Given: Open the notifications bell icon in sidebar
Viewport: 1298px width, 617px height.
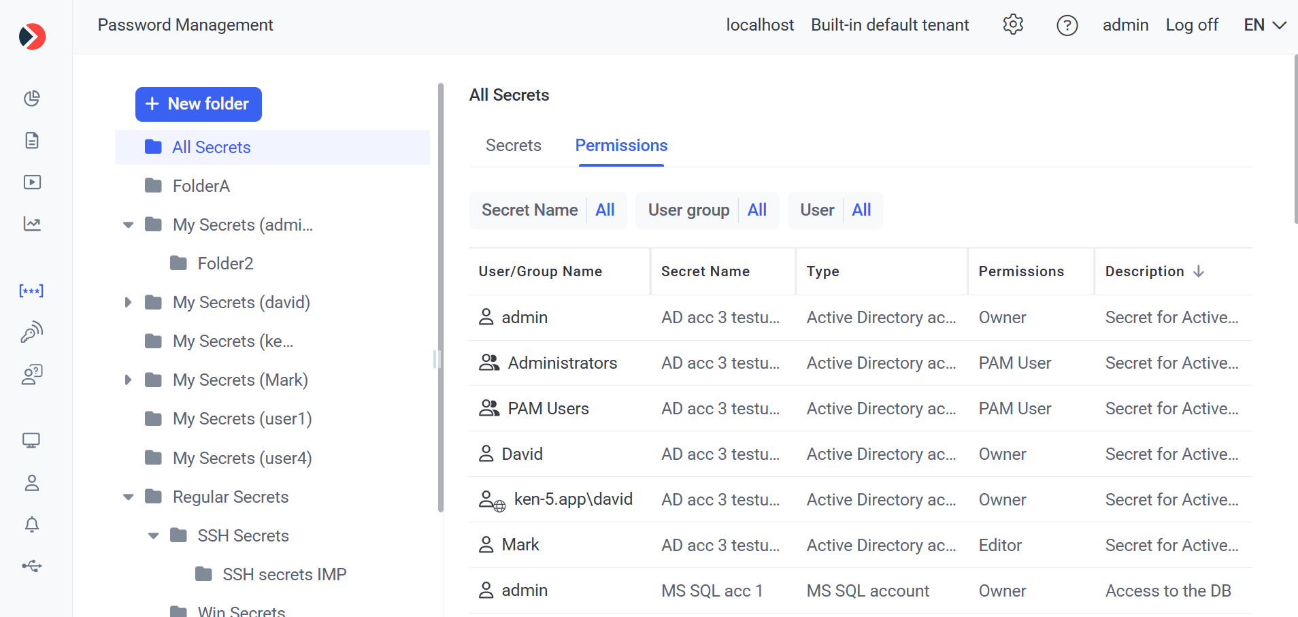Looking at the screenshot, I should (32, 524).
